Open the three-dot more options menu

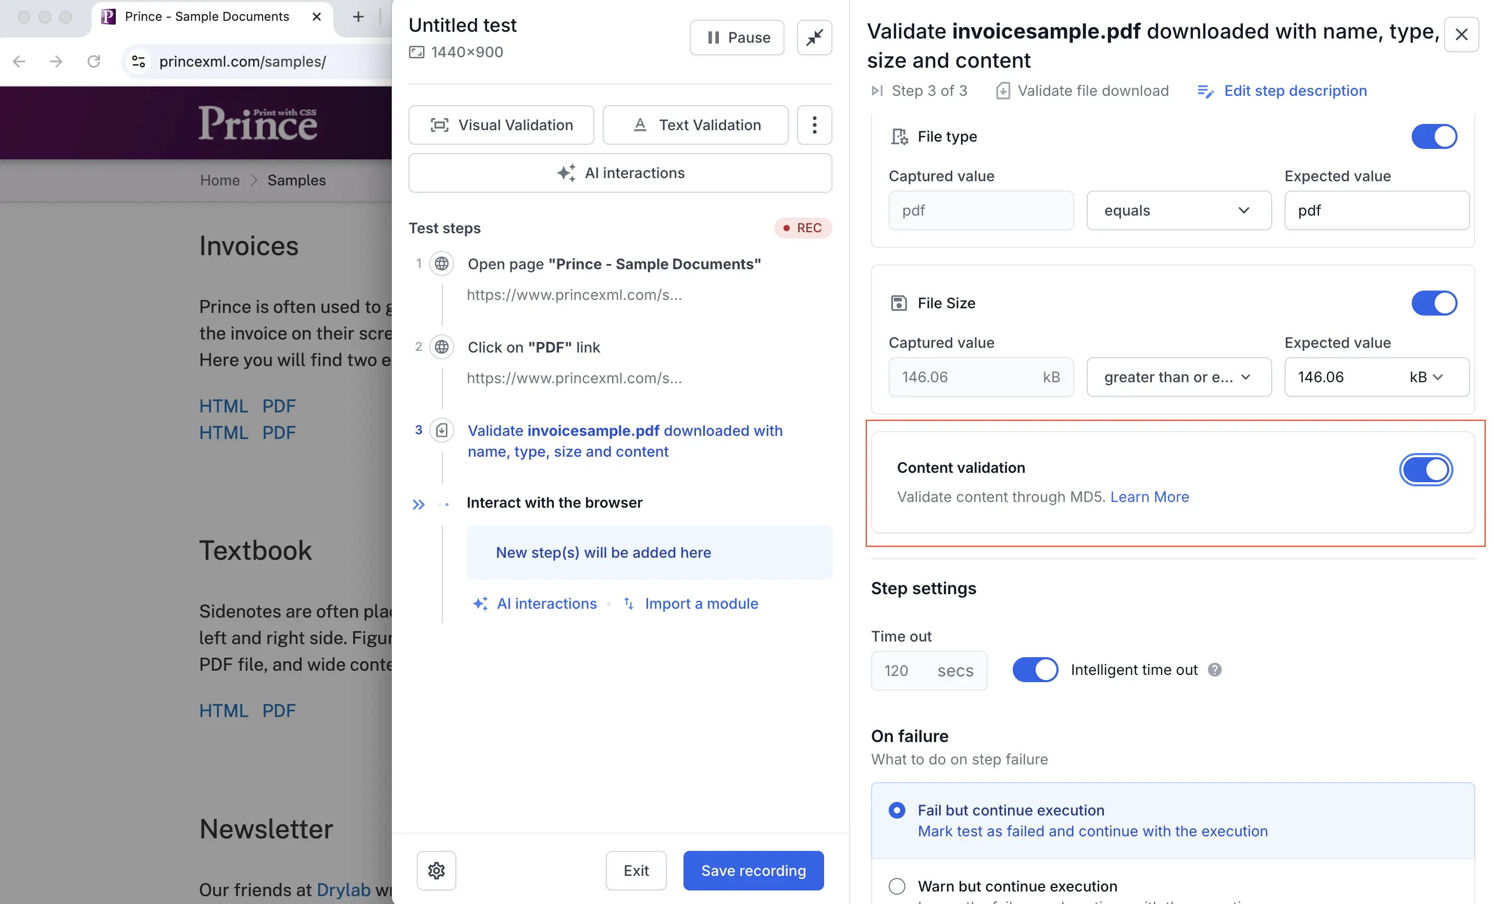814,125
